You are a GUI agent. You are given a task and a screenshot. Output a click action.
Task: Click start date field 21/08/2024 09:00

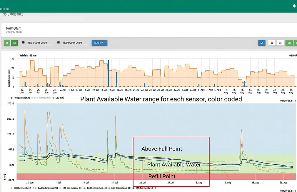(40, 43)
